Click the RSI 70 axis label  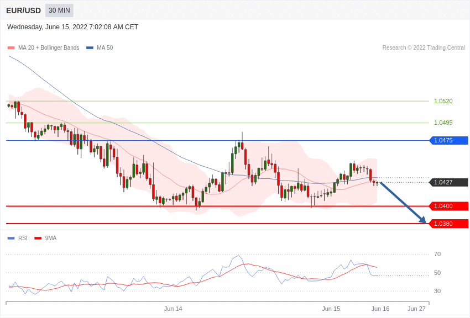(437, 255)
